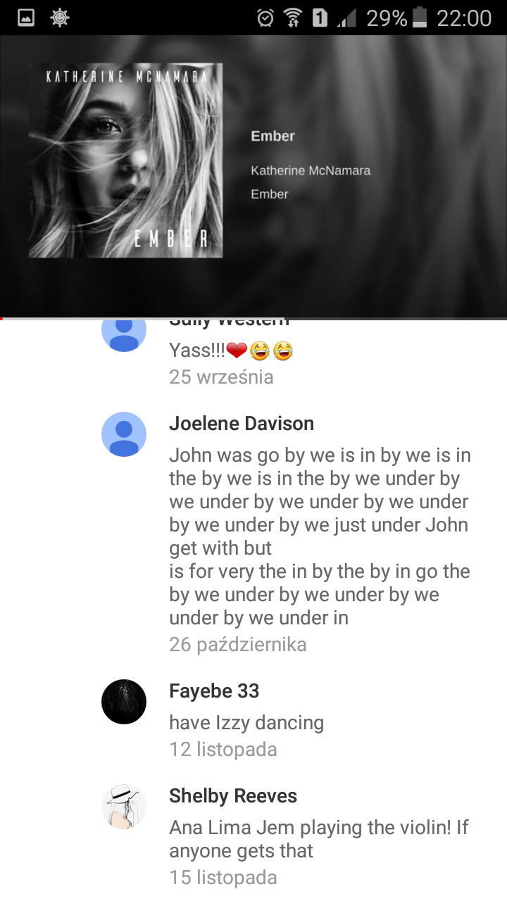Open the Joelene Davison username
The width and height of the screenshot is (507, 901).
click(x=242, y=424)
